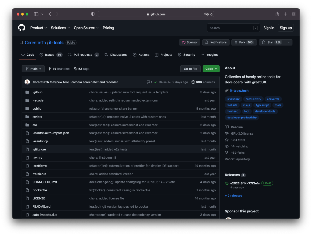Open a new tab with the plus icon

coord(285,14)
